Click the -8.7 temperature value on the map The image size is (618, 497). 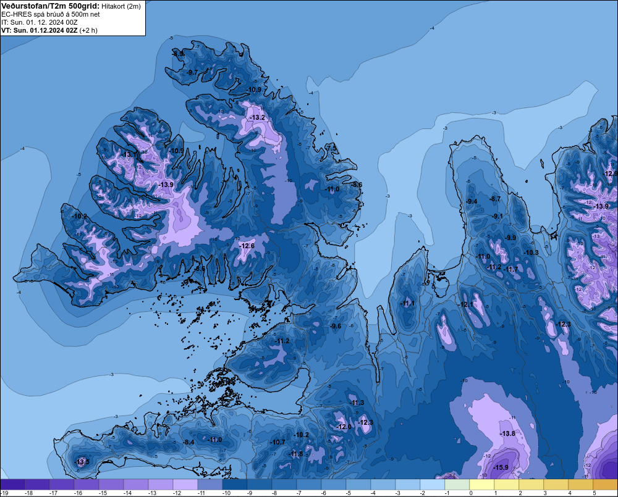tap(495, 199)
